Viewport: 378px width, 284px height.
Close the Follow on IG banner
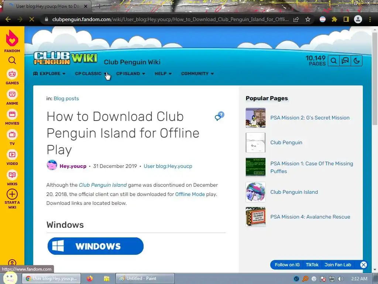[x=364, y=265]
